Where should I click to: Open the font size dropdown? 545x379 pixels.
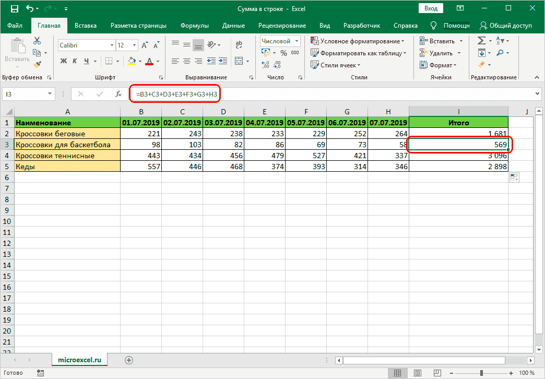pos(134,45)
